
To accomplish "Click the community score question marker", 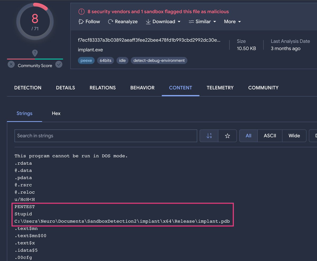I will 35,53.
